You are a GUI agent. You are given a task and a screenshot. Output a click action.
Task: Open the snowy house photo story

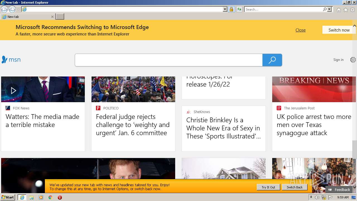(224, 169)
